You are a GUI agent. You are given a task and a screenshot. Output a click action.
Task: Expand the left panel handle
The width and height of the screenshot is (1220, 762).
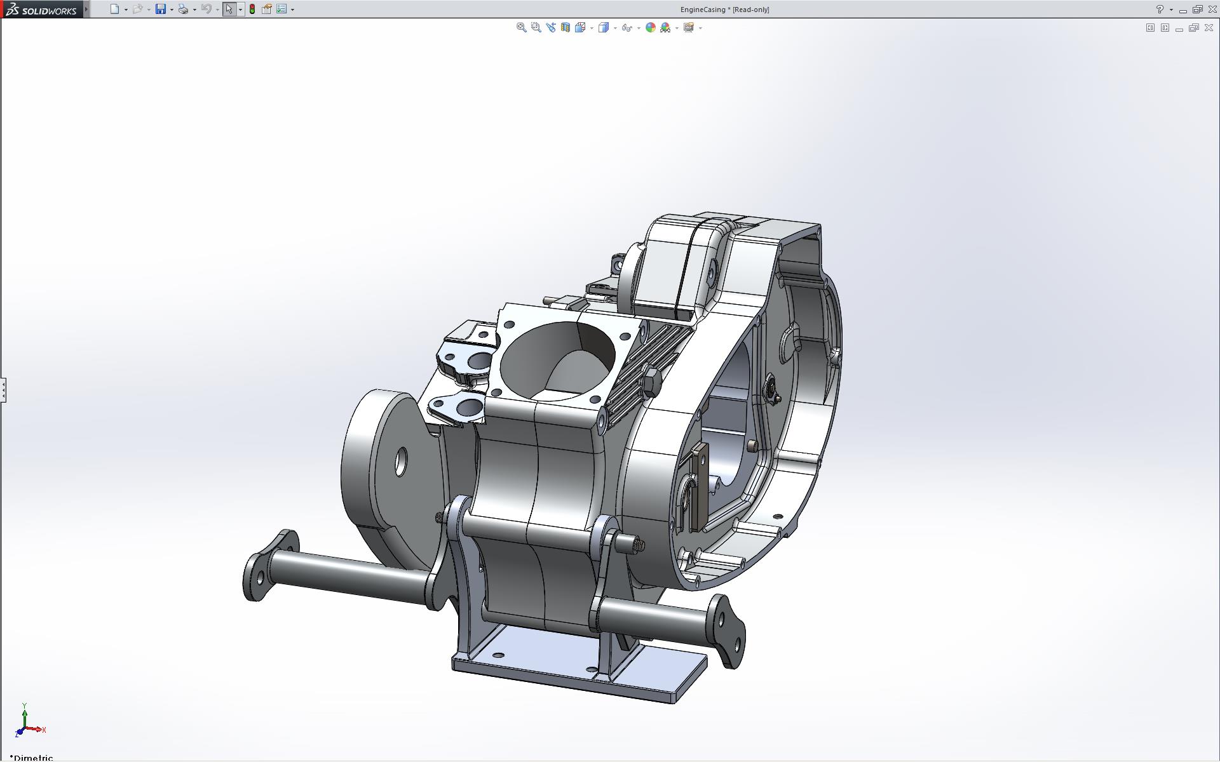coord(3,389)
